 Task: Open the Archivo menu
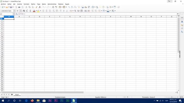pyautogui.click(x=3, y=4)
